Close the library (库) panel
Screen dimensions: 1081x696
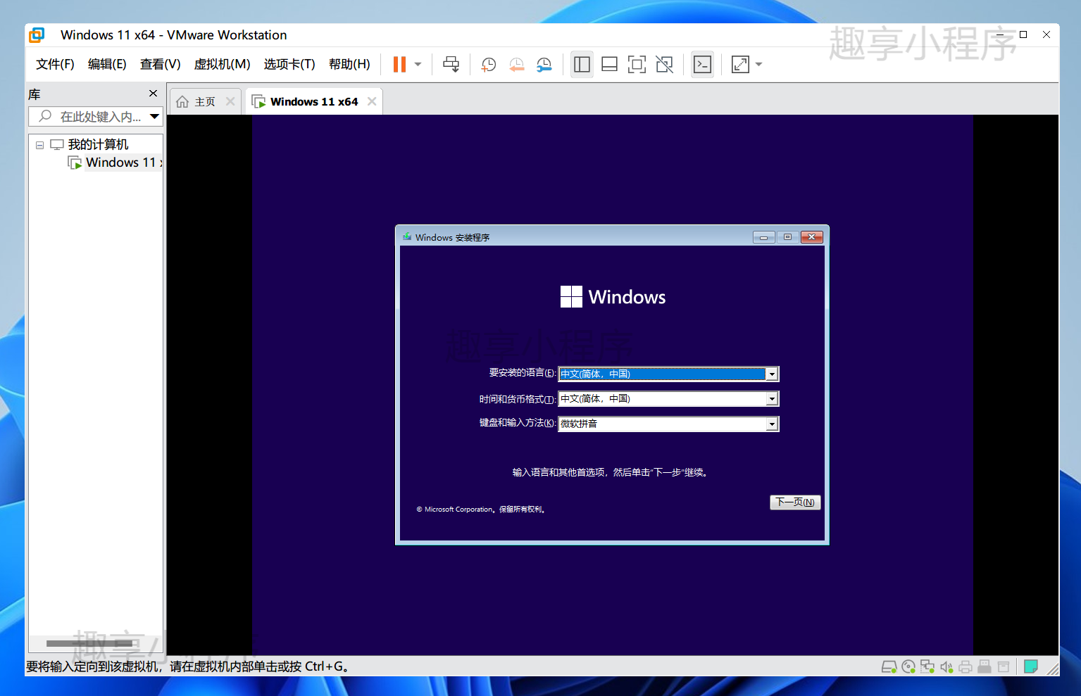coord(153,93)
